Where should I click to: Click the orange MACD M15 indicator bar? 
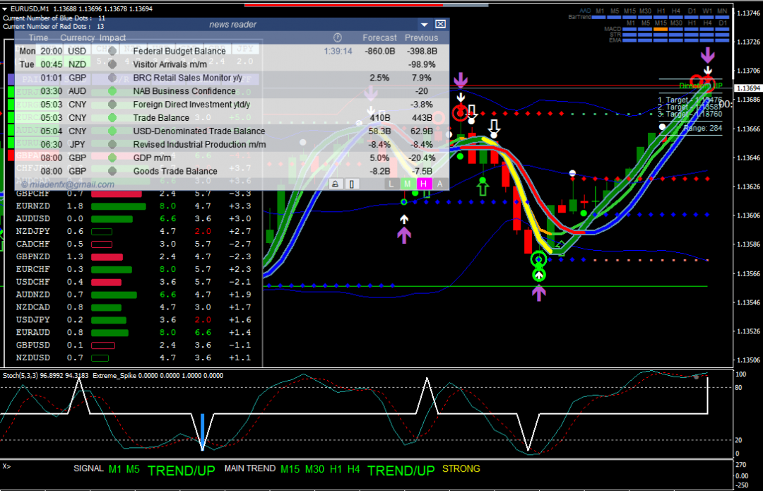pyautogui.click(x=661, y=30)
